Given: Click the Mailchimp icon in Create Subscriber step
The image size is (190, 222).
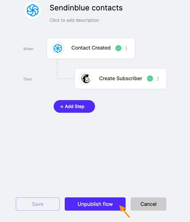Looking at the screenshot, I should tap(86, 79).
